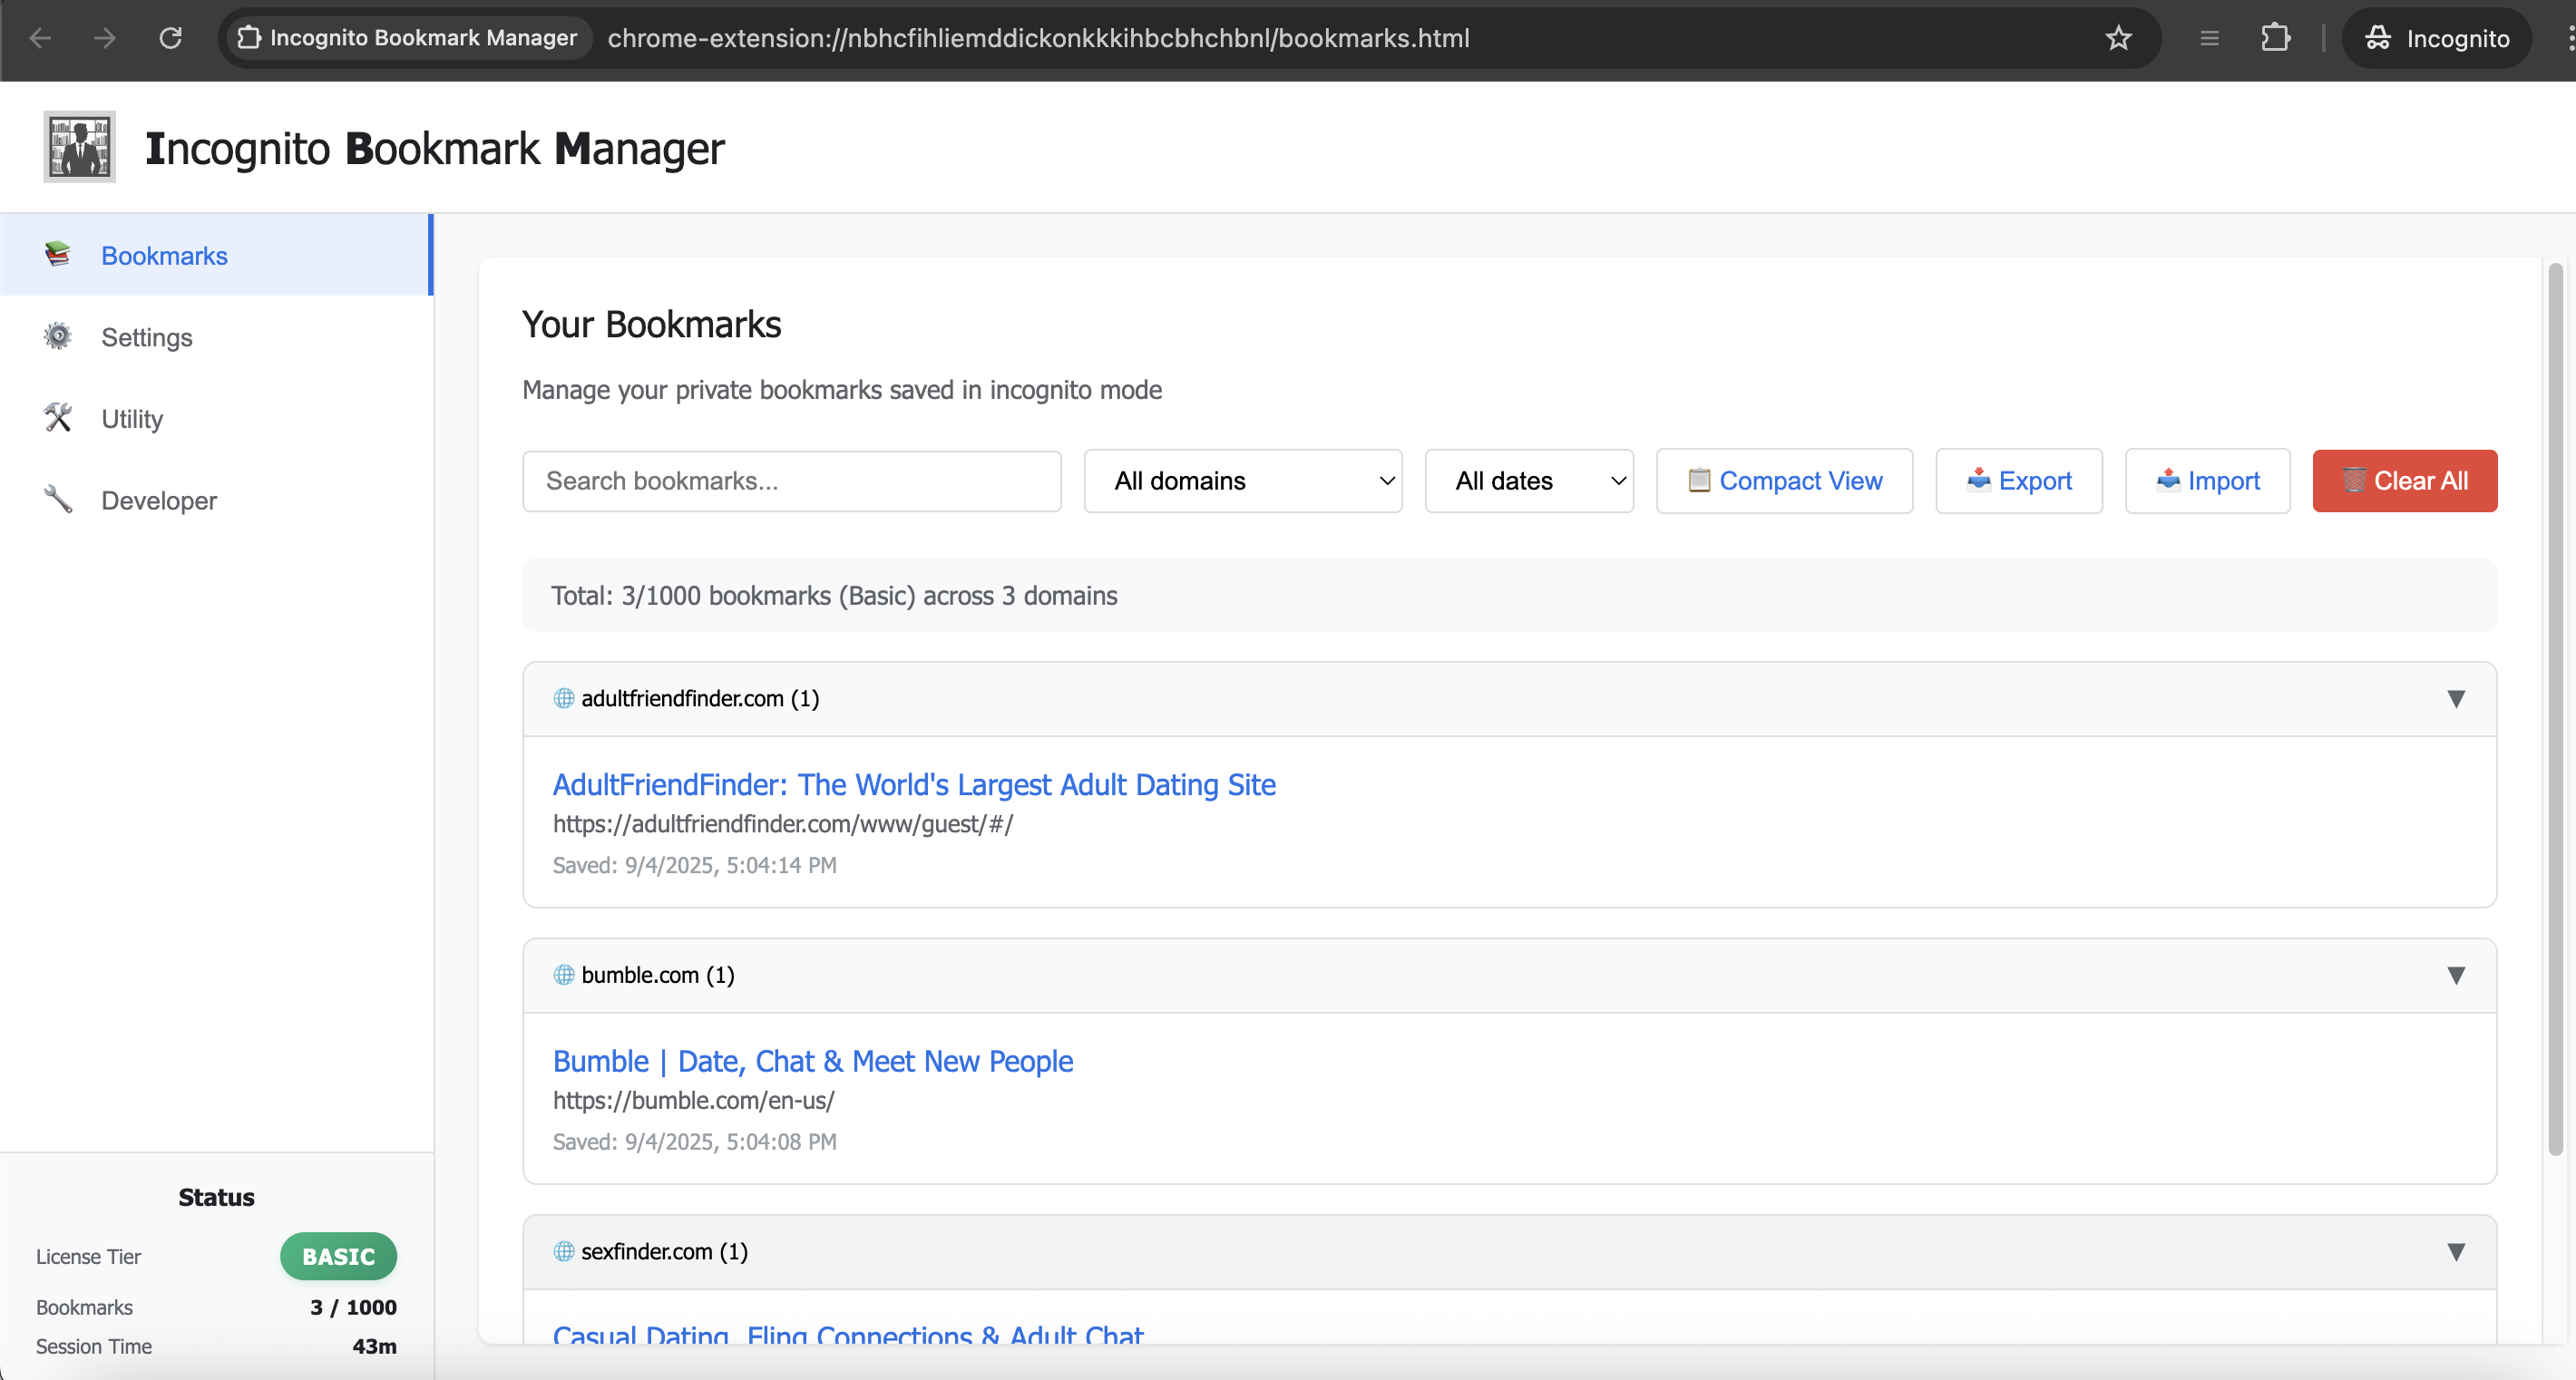Toggle Compact View mode
This screenshot has height=1380, width=2576.
coord(1784,481)
